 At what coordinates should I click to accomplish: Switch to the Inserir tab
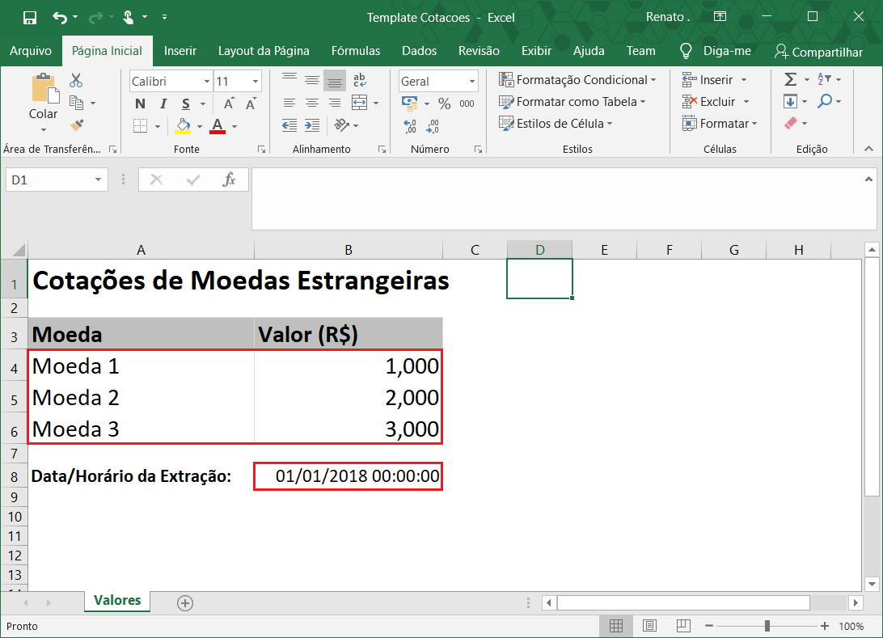[x=180, y=51]
